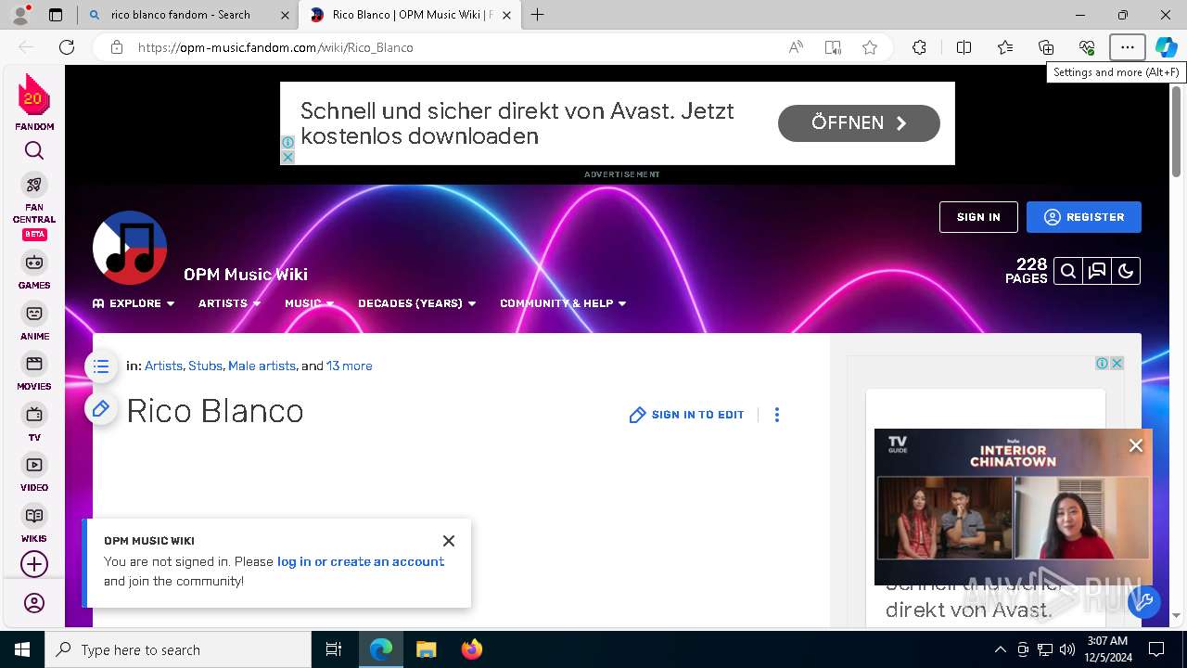
Task: Open the Male artists category link
Action: pos(262,366)
